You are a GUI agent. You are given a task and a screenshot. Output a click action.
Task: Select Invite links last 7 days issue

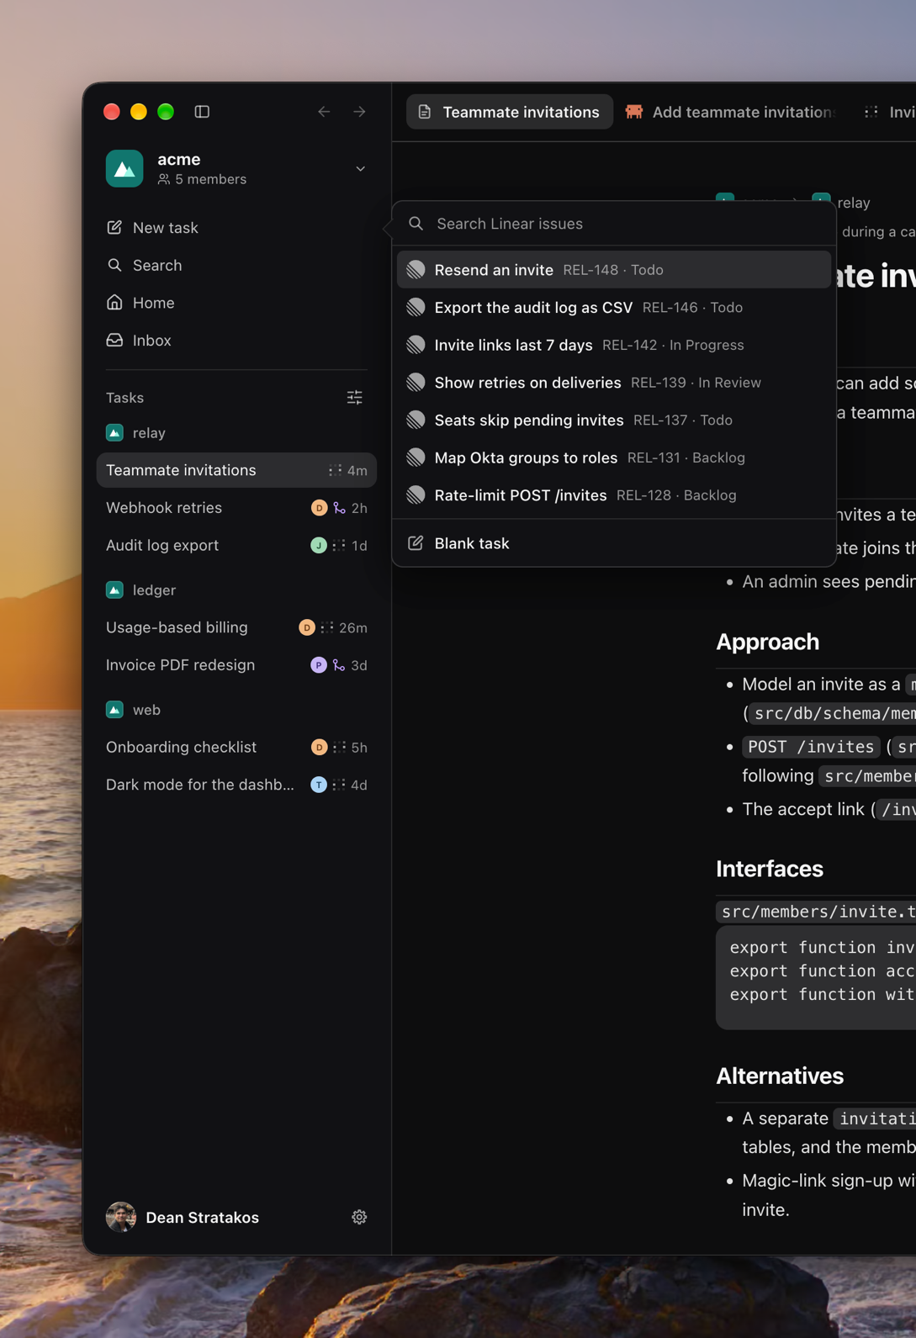tap(614, 345)
